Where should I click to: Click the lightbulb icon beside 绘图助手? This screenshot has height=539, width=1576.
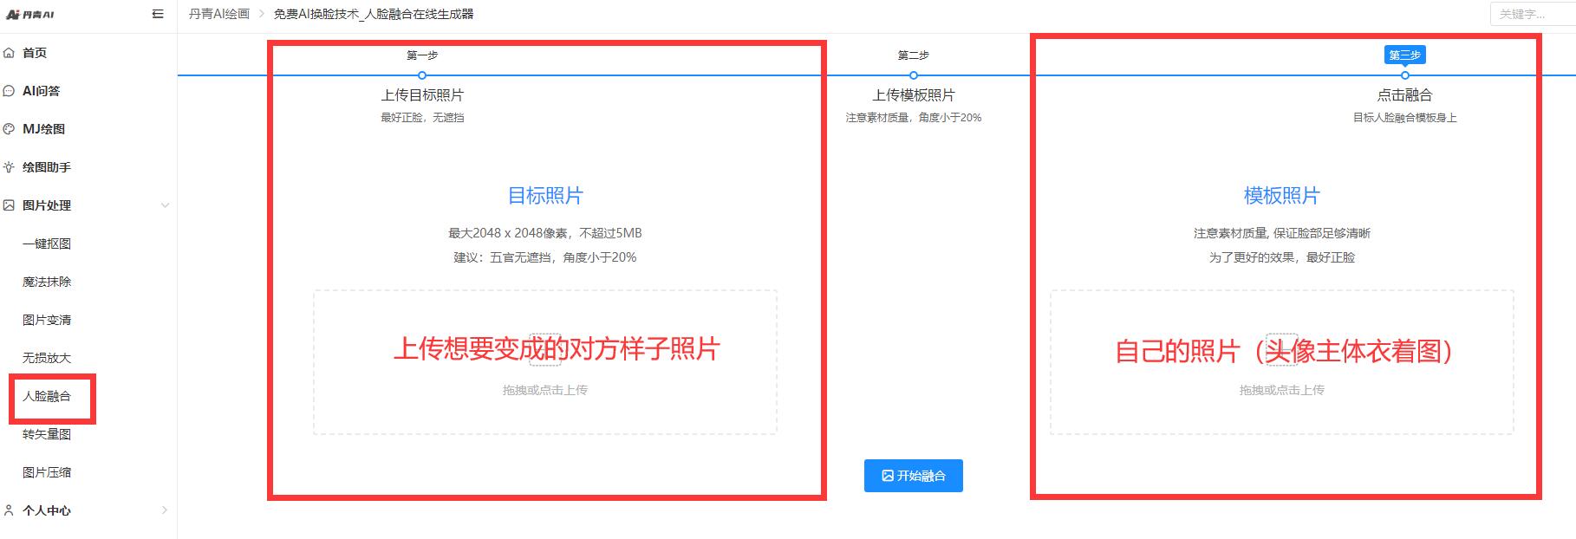click(x=10, y=167)
